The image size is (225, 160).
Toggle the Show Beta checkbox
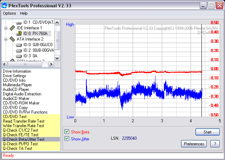pos(67,132)
